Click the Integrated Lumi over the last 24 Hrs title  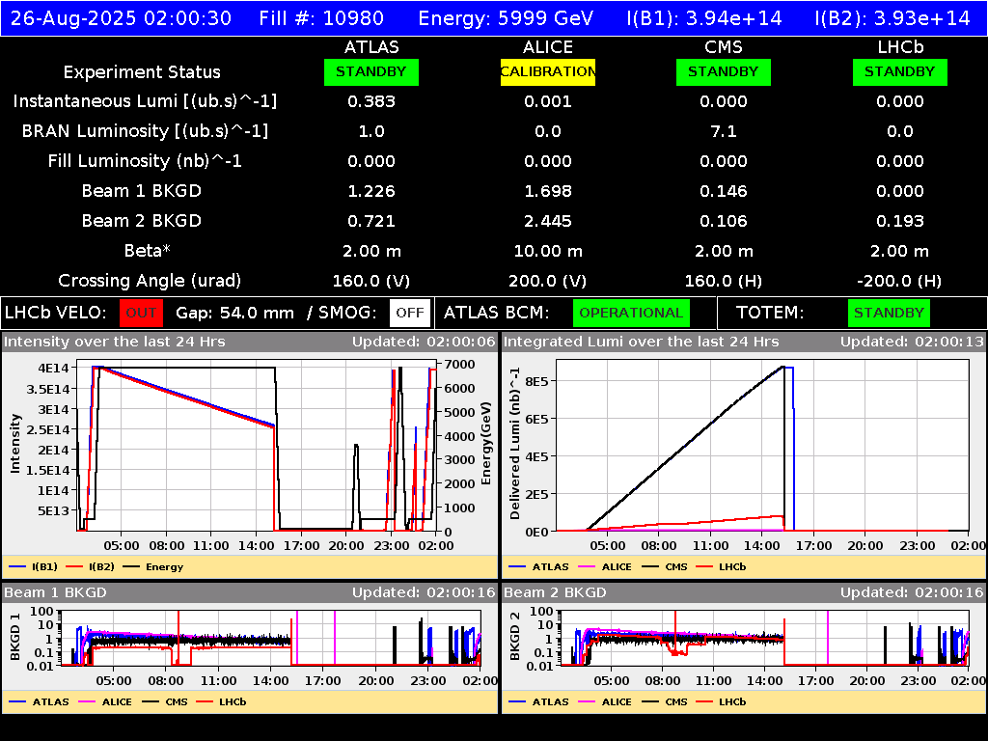tap(641, 342)
